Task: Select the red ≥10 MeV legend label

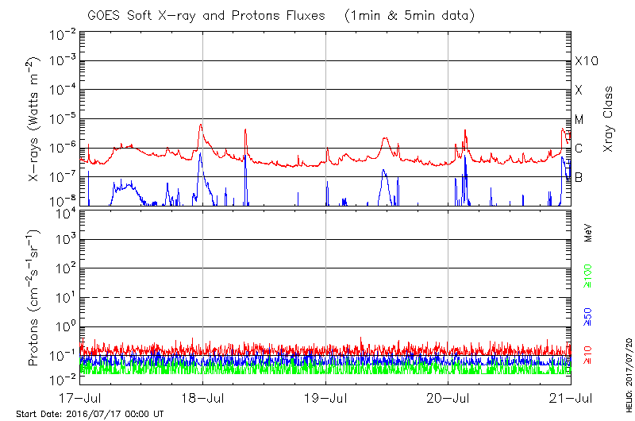Action: click(588, 356)
